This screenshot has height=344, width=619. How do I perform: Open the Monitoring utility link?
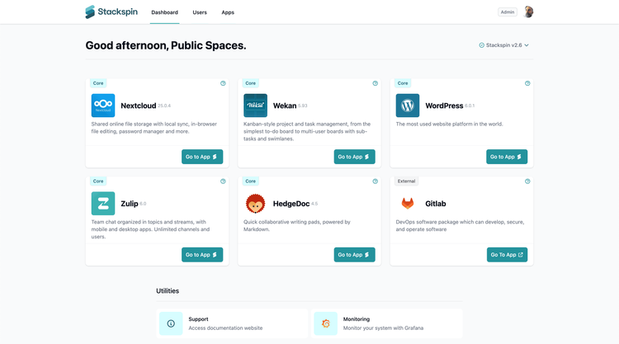pos(386,323)
